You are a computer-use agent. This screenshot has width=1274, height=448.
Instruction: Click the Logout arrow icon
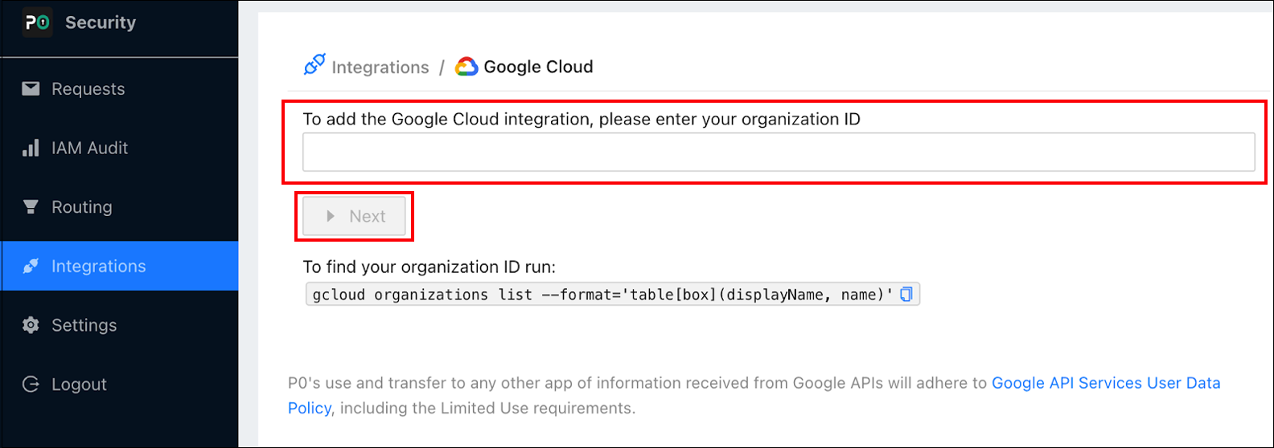pos(31,385)
